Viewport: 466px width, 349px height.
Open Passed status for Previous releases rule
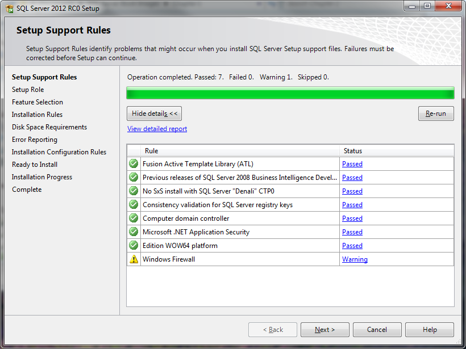coord(352,178)
